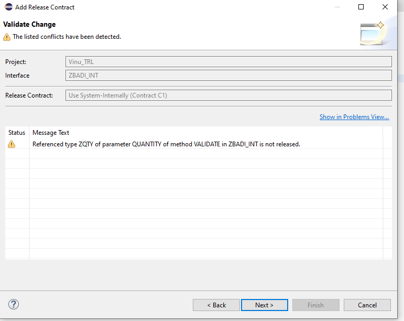Click the 'Project:' label
The width and height of the screenshot is (404, 321).
pos(16,61)
